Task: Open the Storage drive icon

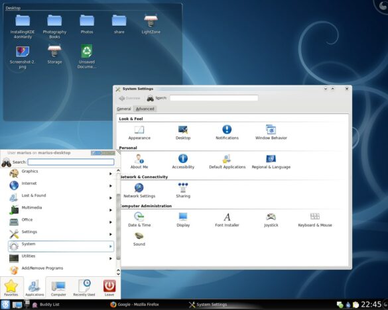Action: 54,54
